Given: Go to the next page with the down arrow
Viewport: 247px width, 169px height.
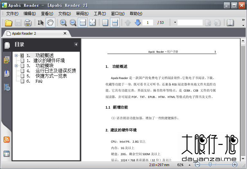Looking at the screenshot, I should click(x=138, y=23).
